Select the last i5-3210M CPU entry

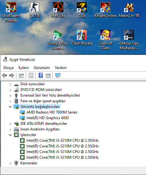pyautogui.click(x=63, y=157)
